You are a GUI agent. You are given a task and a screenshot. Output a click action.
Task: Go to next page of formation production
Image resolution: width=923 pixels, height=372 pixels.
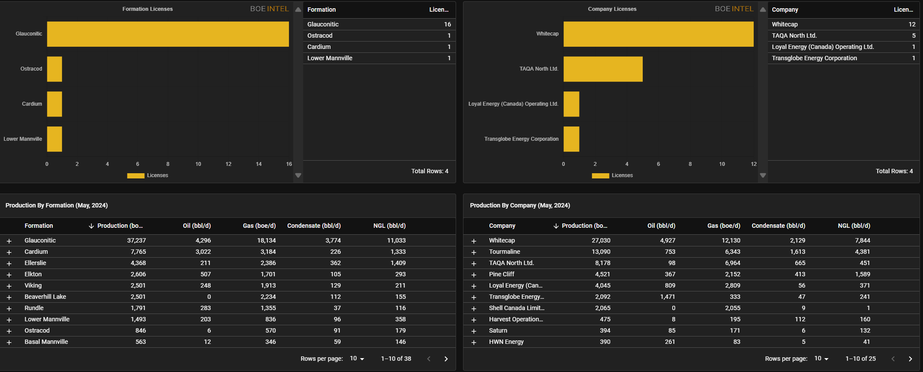(x=446, y=359)
